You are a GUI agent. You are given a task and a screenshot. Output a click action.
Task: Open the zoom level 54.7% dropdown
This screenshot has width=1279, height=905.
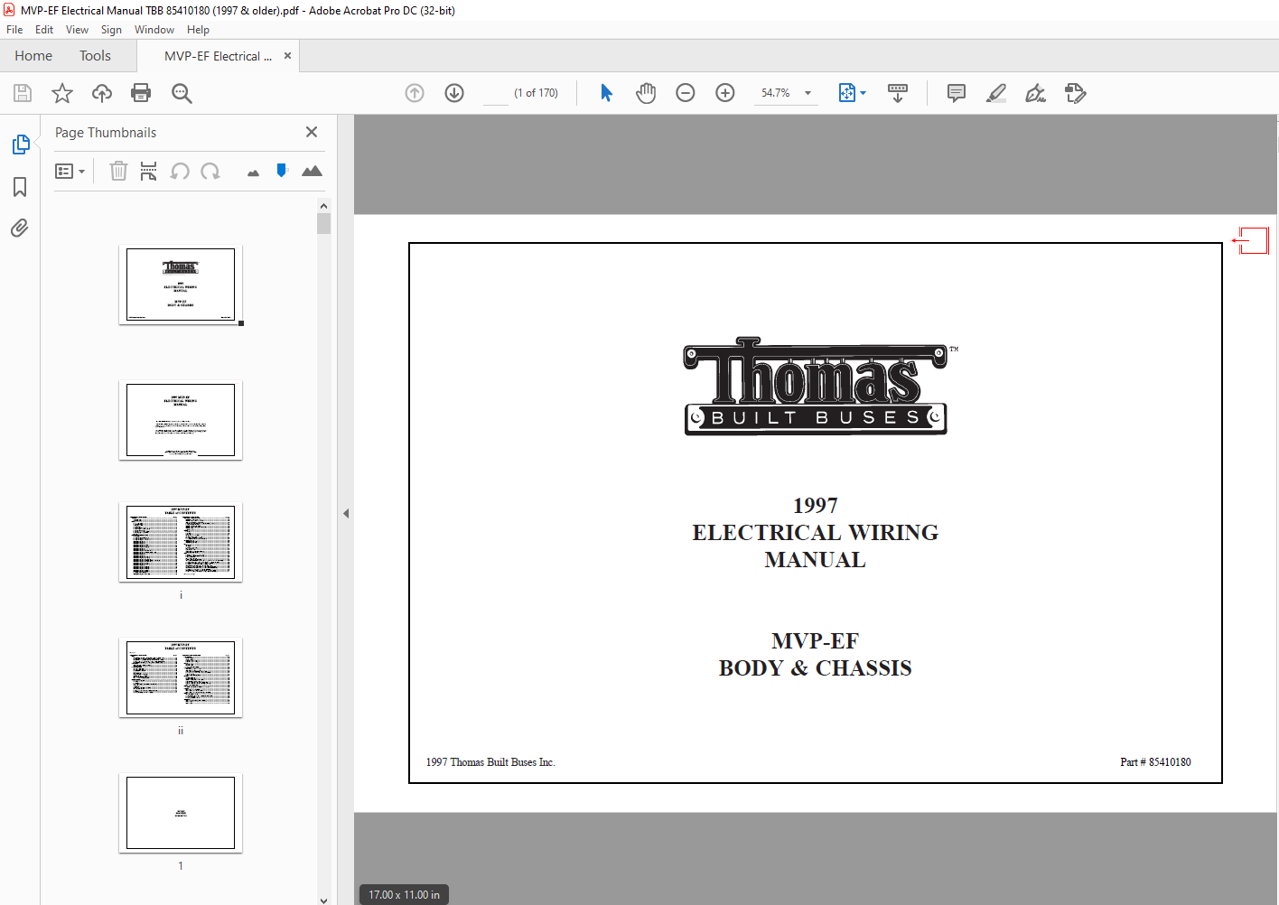[786, 93]
